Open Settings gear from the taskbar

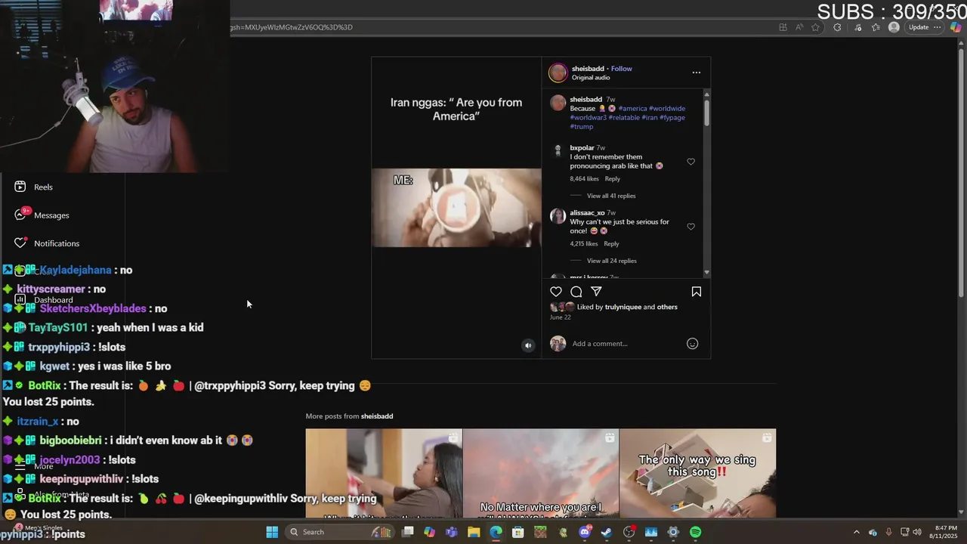[673, 532]
